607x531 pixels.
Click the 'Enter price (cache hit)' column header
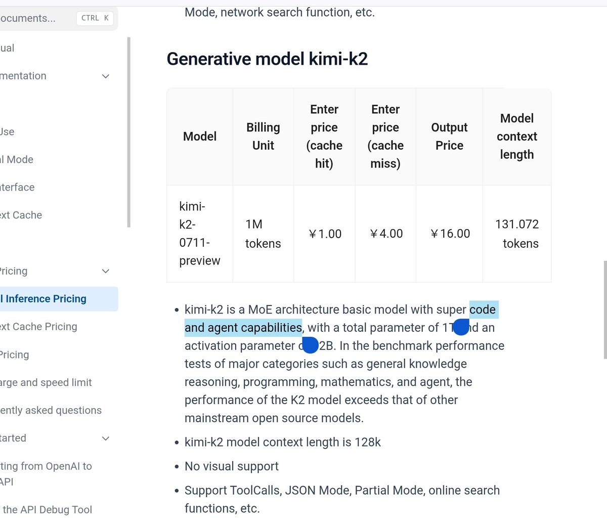[324, 137]
